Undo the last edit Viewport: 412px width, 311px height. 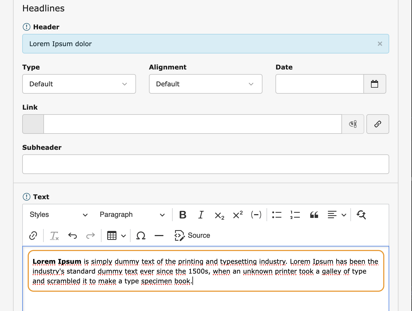72,235
